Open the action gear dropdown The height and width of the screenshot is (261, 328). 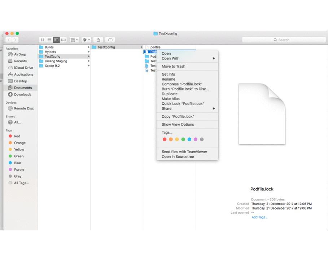pos(86,40)
